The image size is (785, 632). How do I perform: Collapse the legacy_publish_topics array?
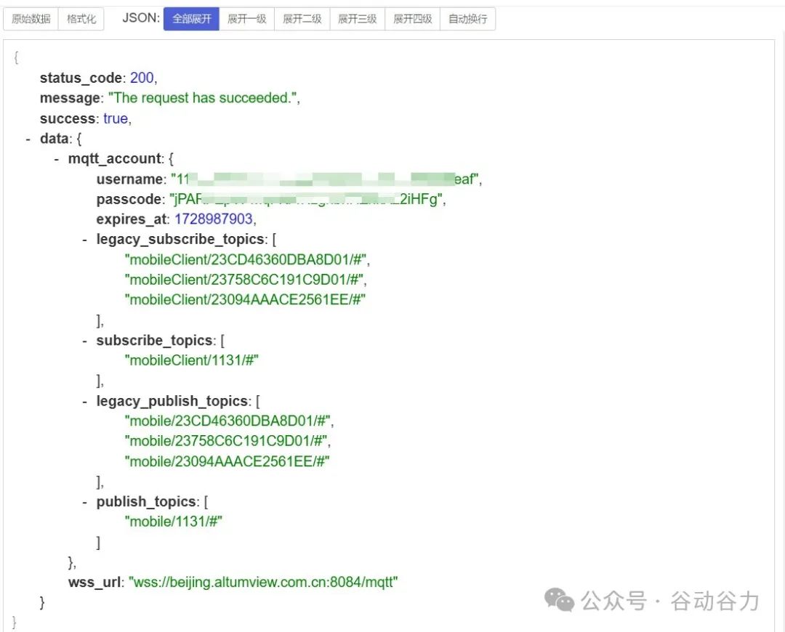(x=85, y=402)
